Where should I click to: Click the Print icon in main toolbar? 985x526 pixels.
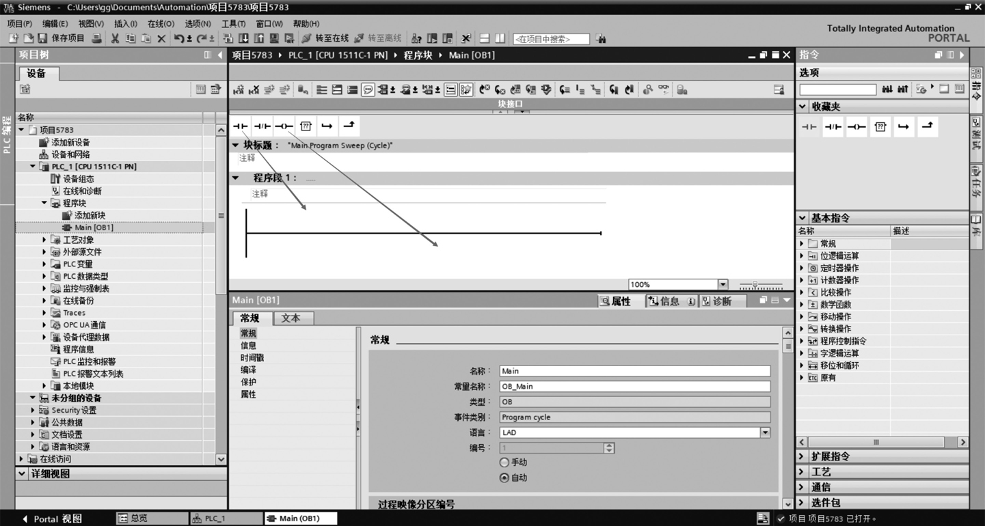pyautogui.click(x=96, y=38)
